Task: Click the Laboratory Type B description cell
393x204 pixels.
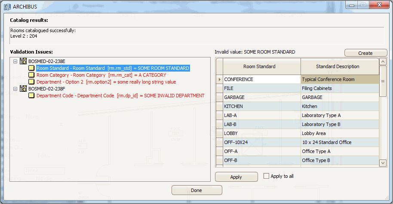Action: point(340,124)
